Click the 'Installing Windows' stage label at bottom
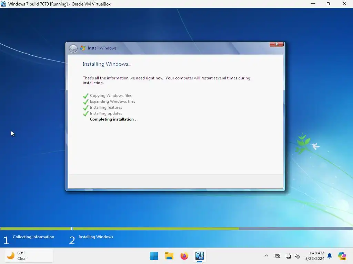The width and height of the screenshot is (353, 264). pyautogui.click(x=96, y=237)
